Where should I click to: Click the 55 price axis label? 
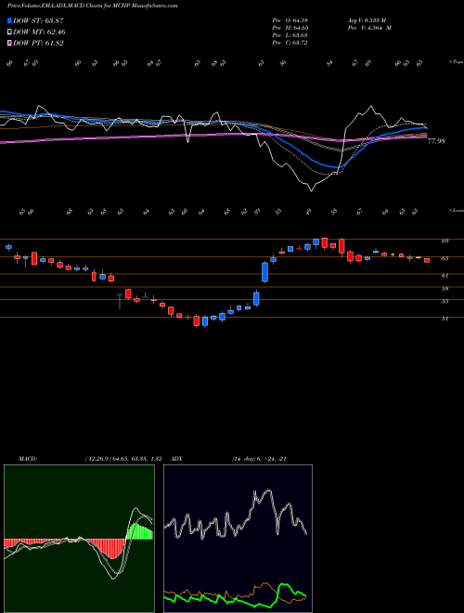(x=445, y=302)
